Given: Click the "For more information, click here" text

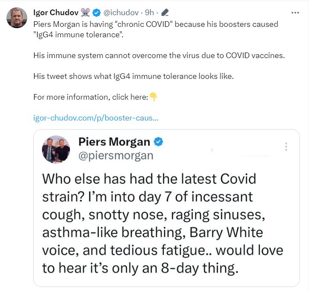Looking at the screenshot, I should (90, 97).
